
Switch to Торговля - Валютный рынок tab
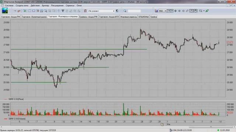pos(34,17)
